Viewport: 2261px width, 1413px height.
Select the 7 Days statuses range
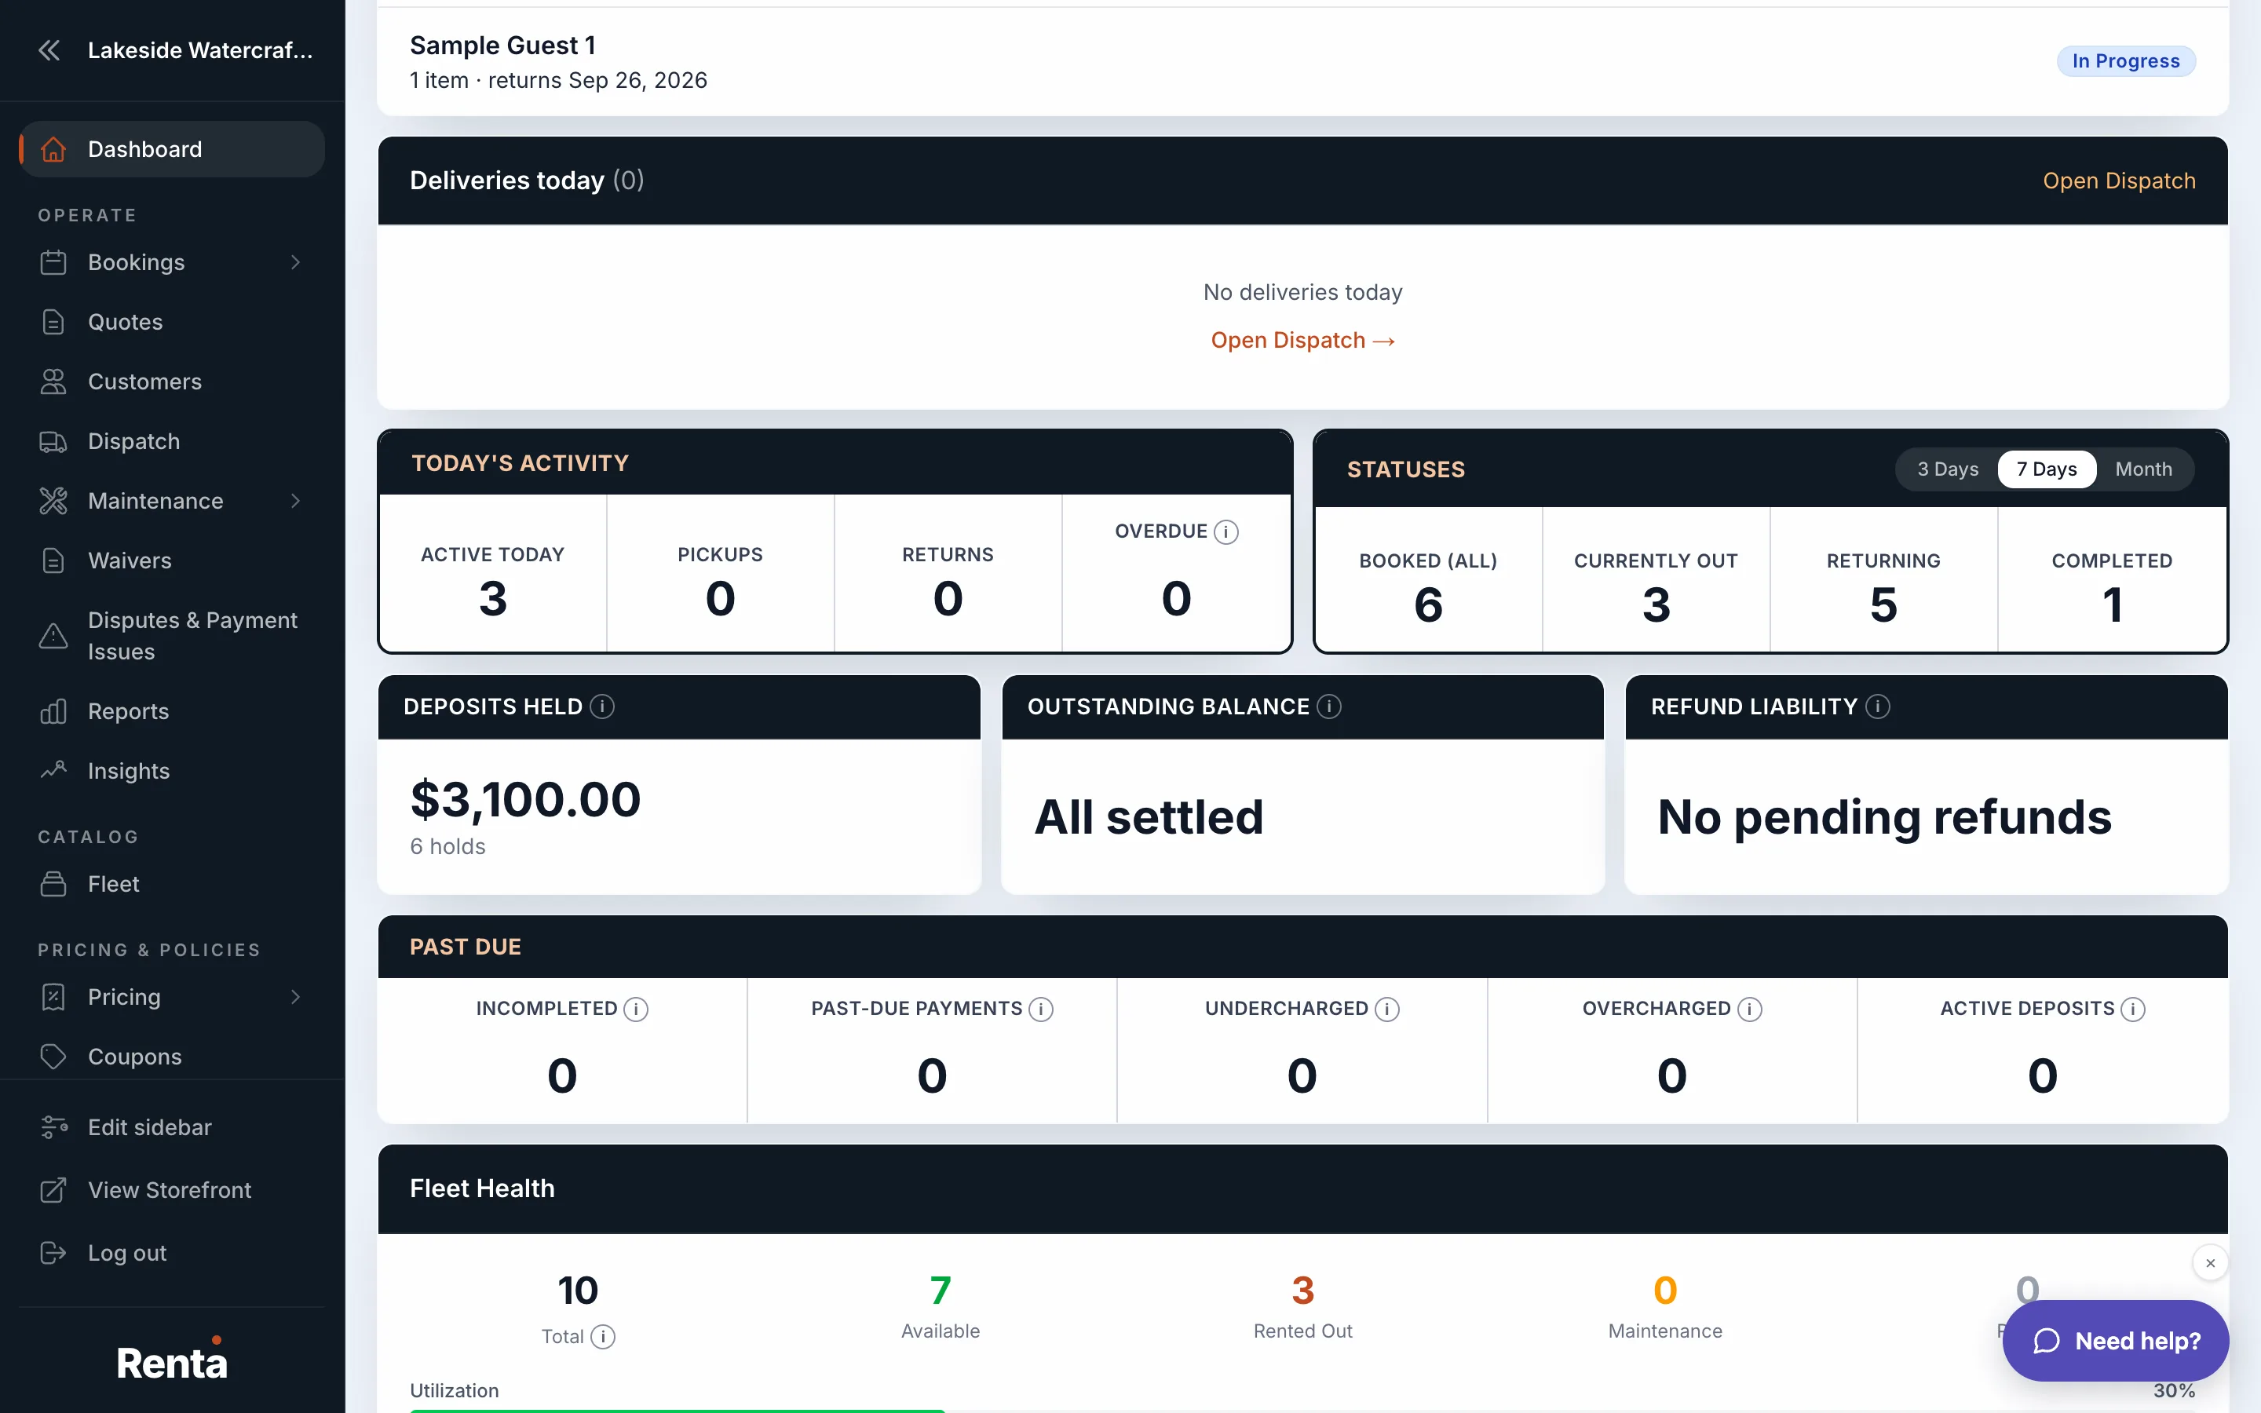click(x=2046, y=469)
